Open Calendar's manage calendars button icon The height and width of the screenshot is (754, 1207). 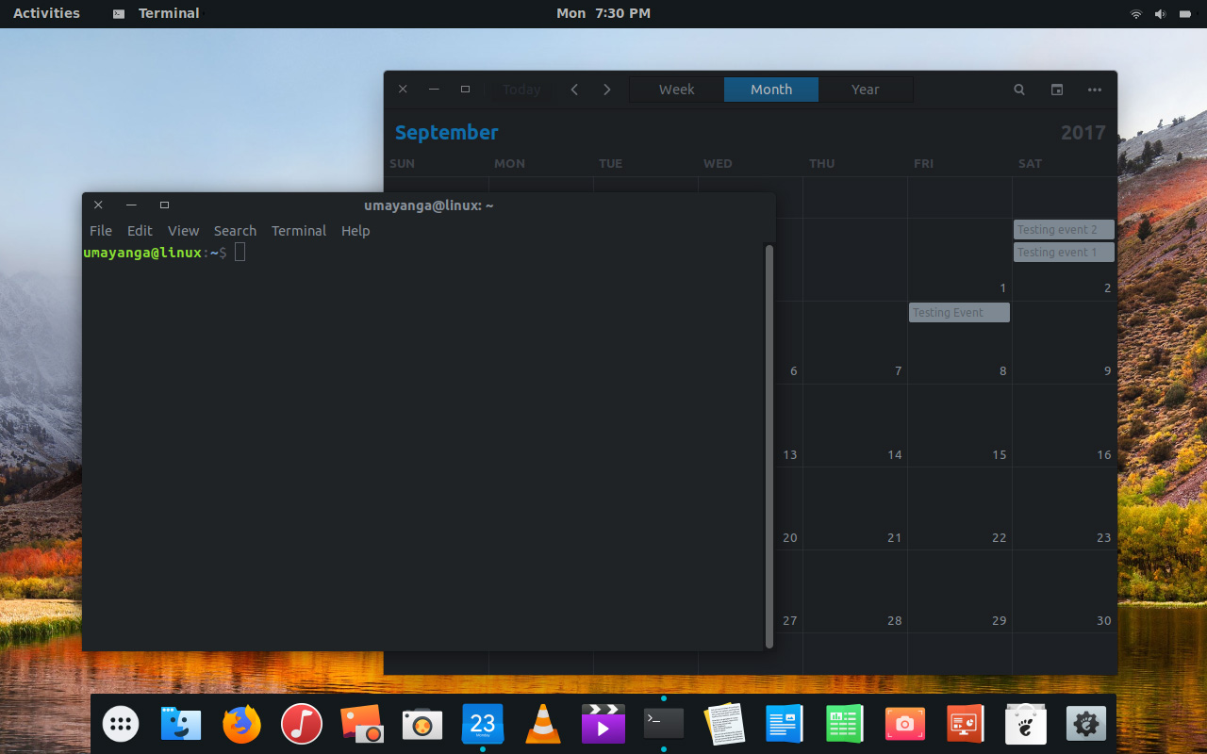pyautogui.click(x=1057, y=90)
